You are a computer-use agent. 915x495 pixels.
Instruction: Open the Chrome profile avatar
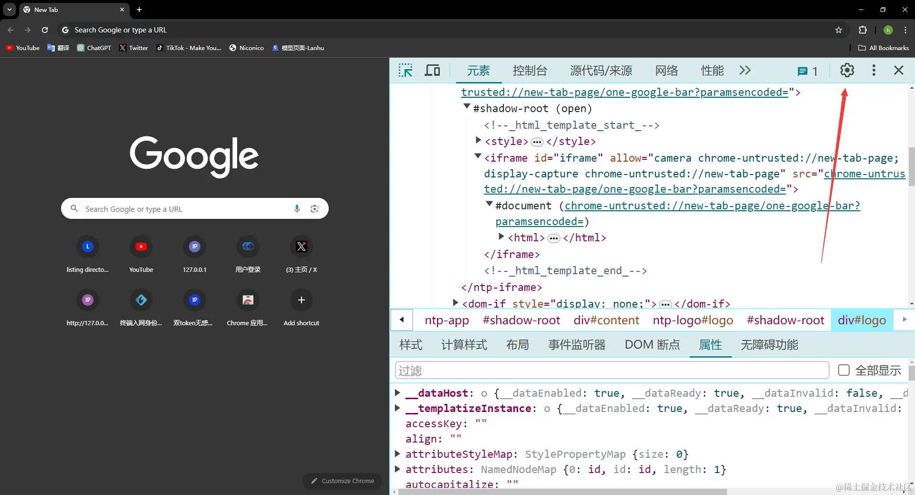[888, 30]
